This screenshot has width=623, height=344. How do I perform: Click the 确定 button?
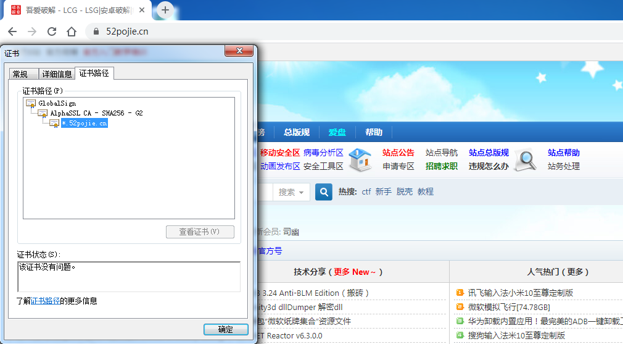coord(226,330)
